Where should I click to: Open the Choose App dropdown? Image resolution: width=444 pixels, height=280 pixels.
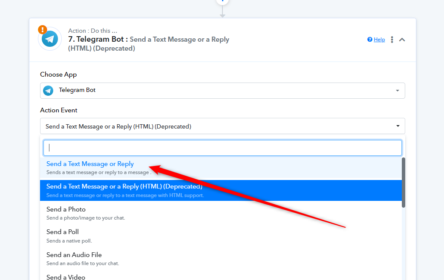tap(222, 91)
